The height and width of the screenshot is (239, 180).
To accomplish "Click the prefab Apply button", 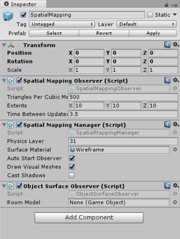I will [x=153, y=33].
